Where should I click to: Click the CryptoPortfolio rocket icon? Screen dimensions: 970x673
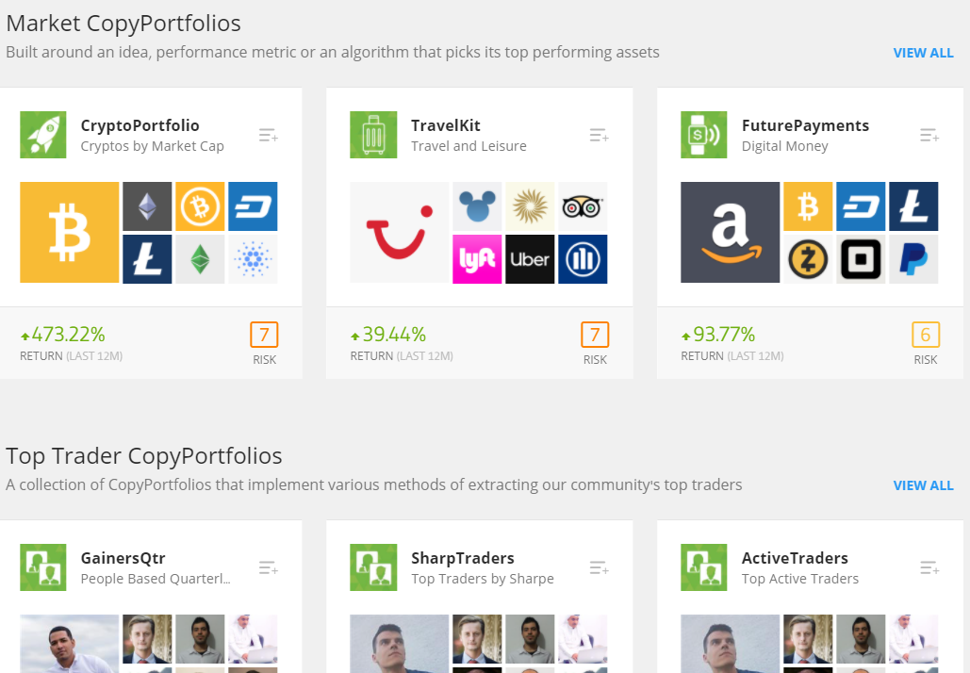(x=43, y=135)
